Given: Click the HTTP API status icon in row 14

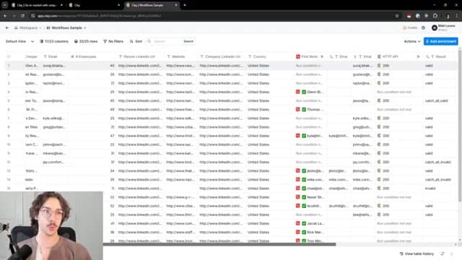Looking at the screenshot, I should coord(379,180).
